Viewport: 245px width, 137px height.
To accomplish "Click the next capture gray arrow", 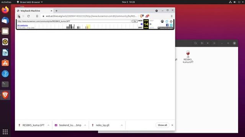I will (x=150, y=24).
